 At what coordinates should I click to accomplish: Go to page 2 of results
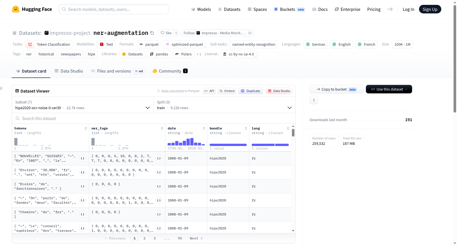pos(145,238)
